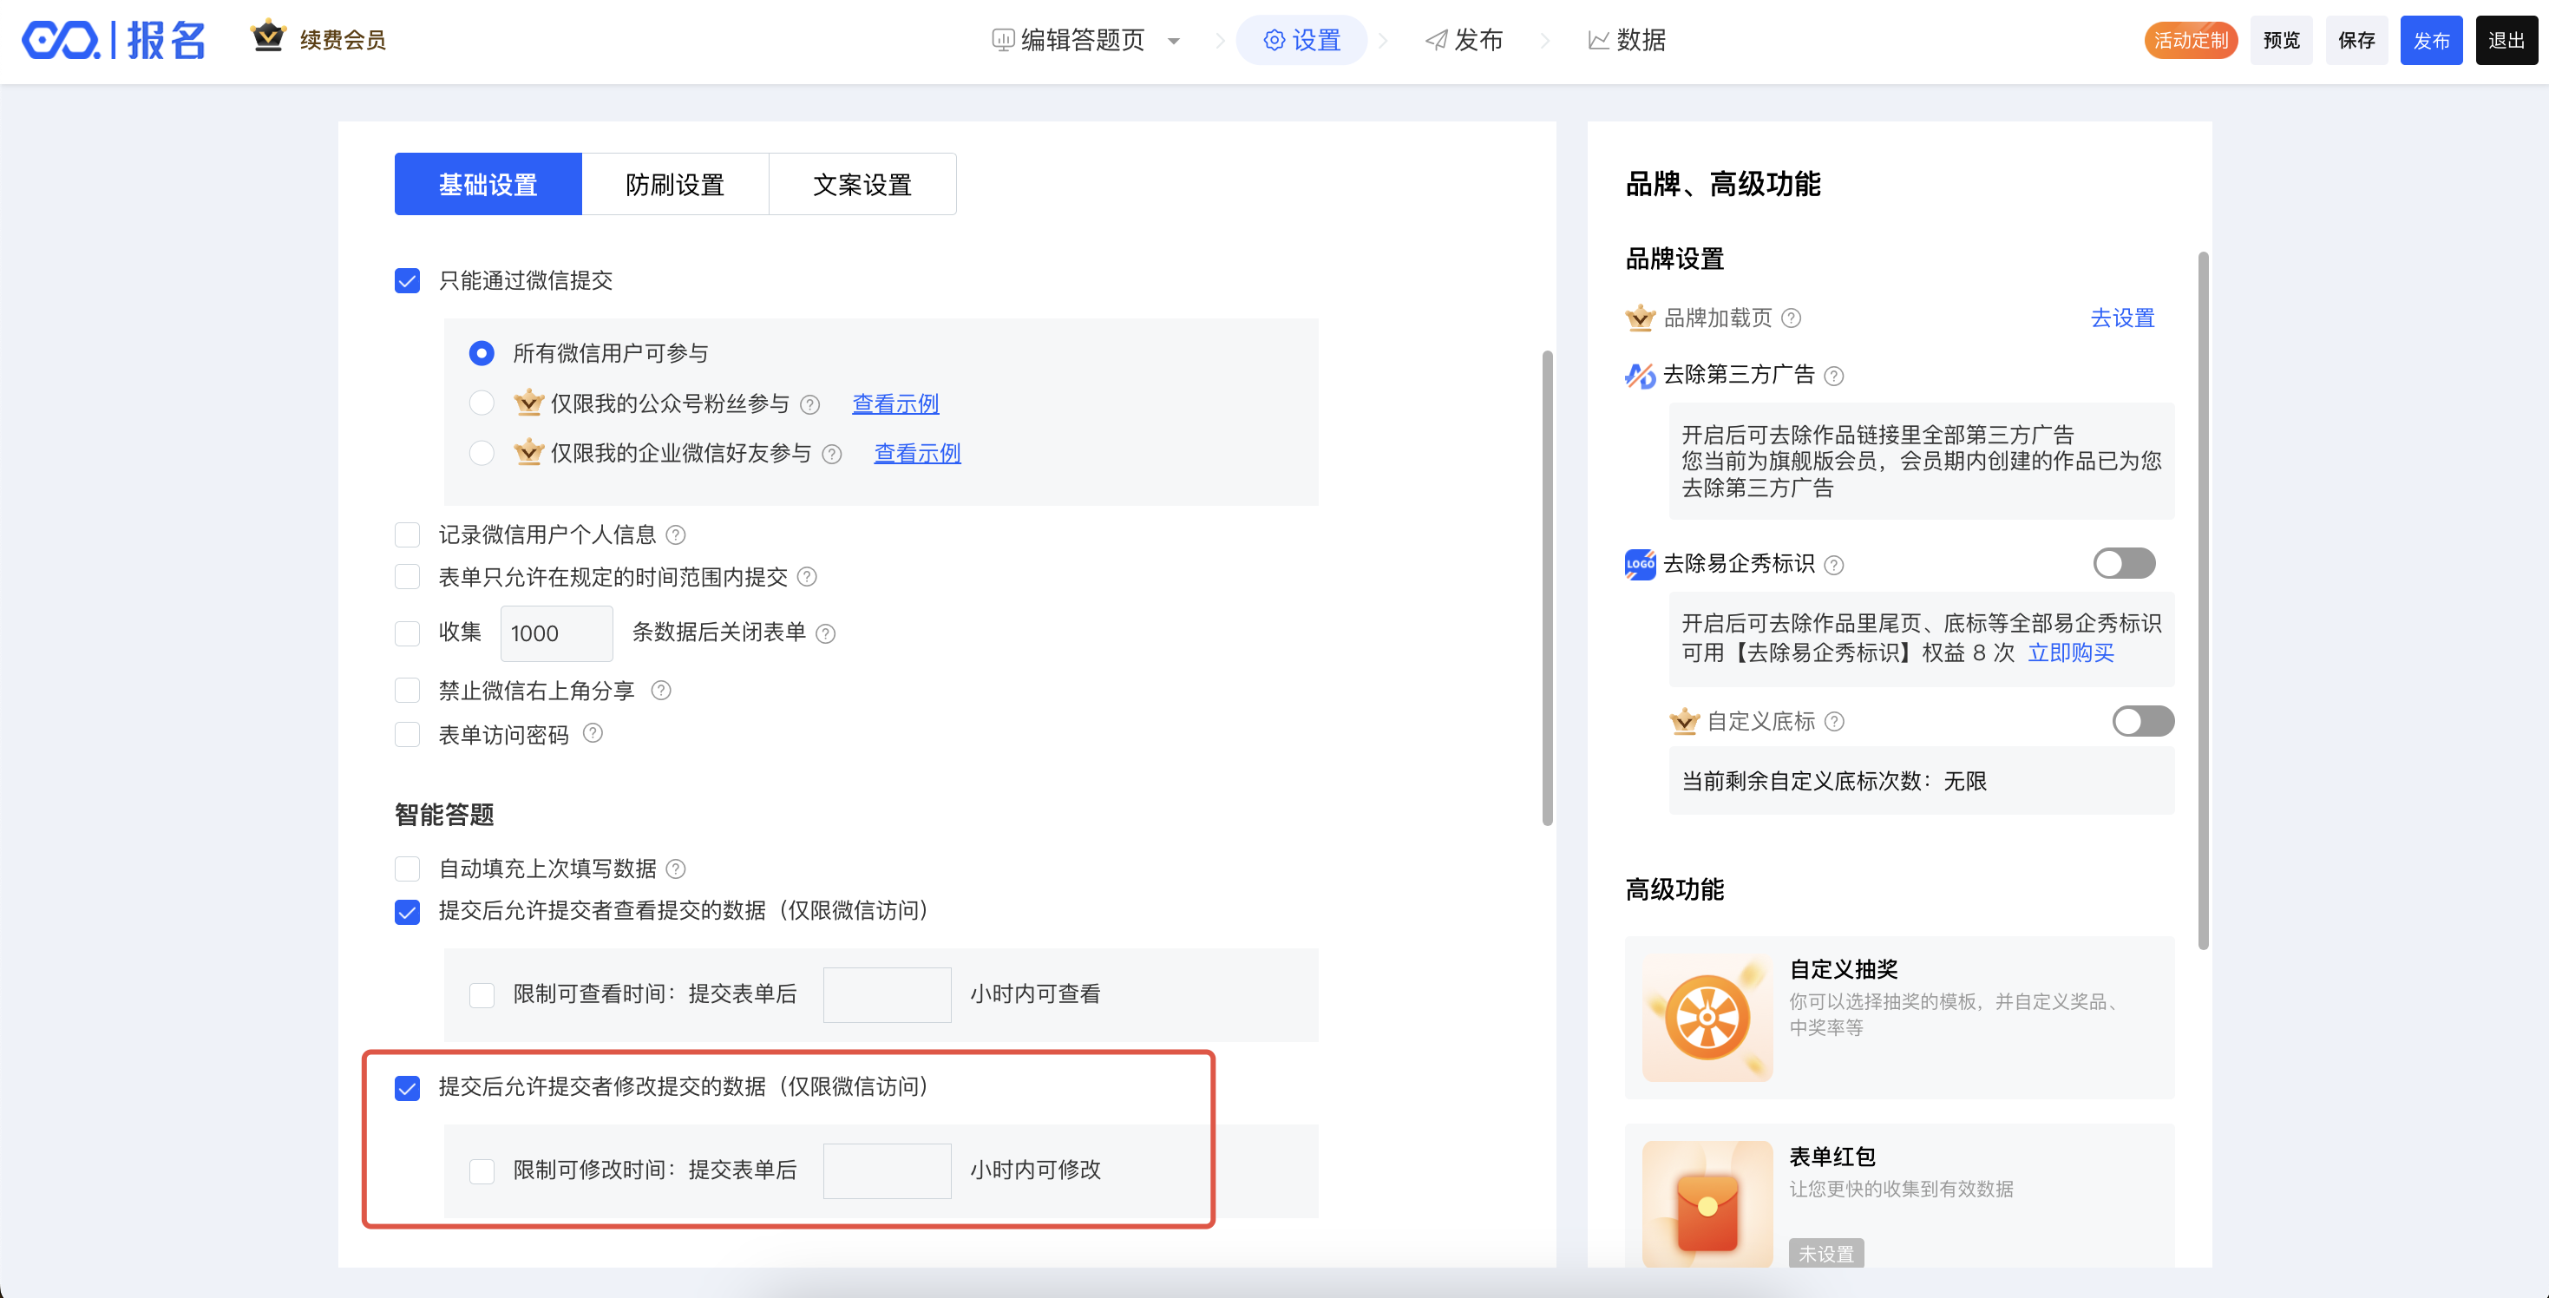Click help icon next to 品牌加载页
Viewport: 2549px width, 1298px height.
pos(1791,318)
